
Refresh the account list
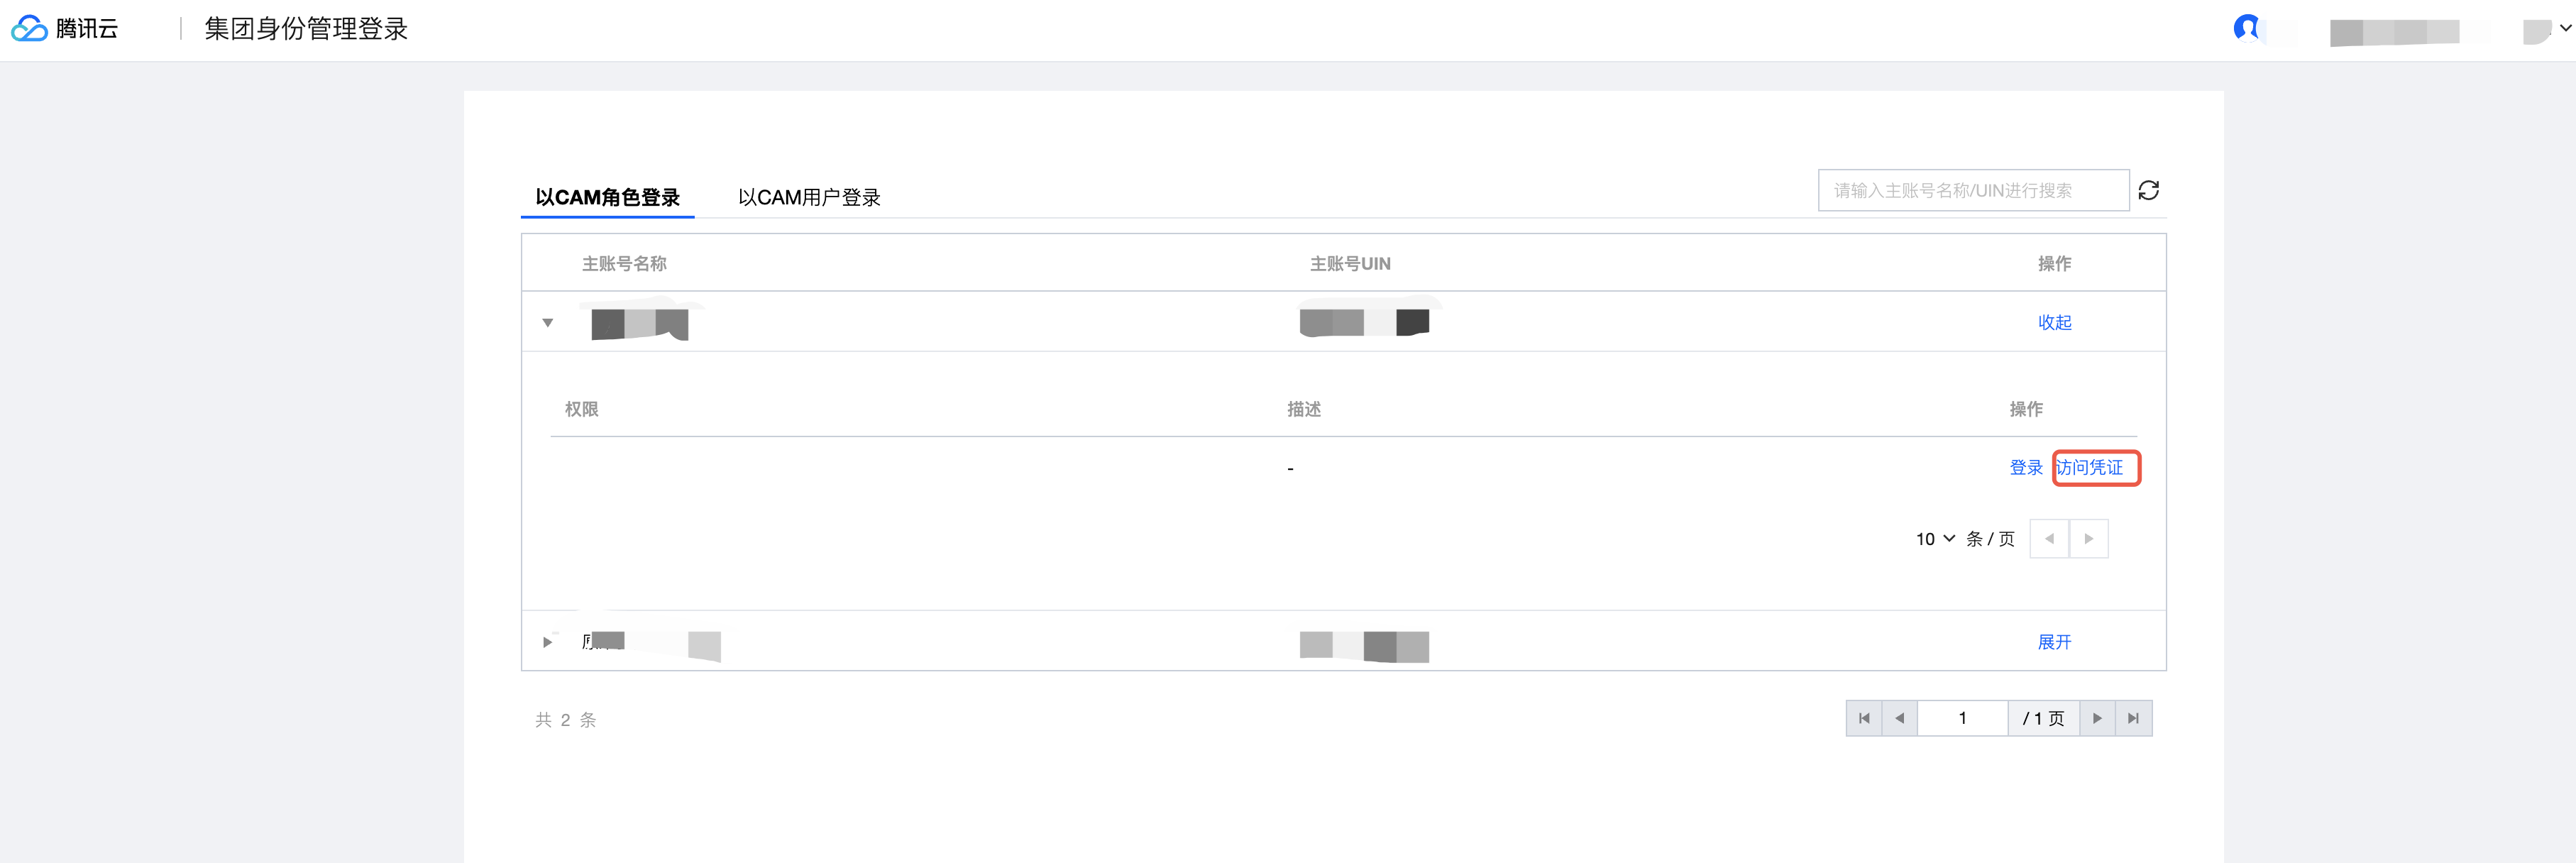pyautogui.click(x=2148, y=190)
